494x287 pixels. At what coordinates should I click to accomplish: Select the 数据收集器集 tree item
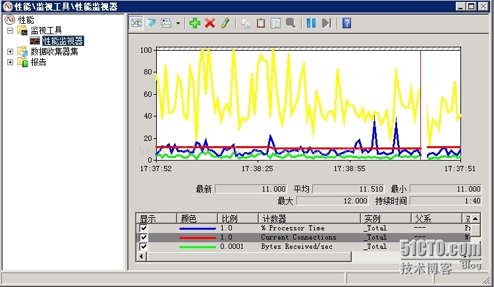(54, 51)
